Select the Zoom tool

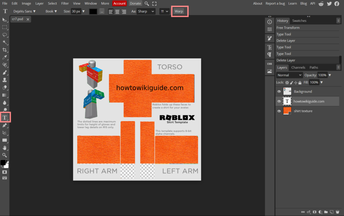(x=4, y=155)
